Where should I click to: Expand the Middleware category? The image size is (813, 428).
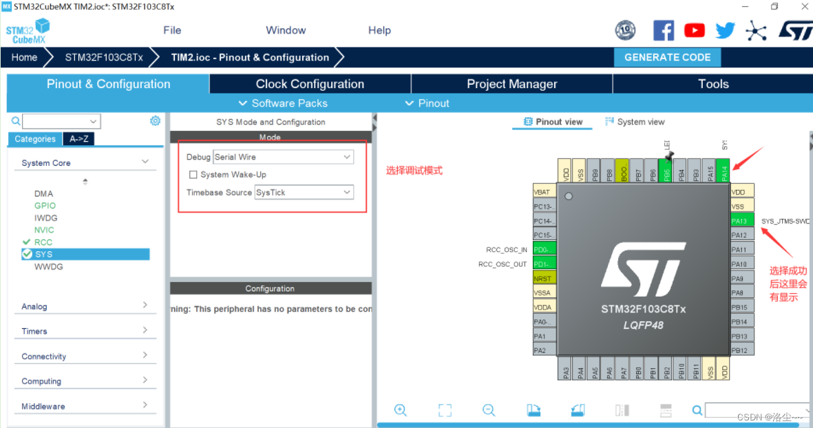click(145, 405)
